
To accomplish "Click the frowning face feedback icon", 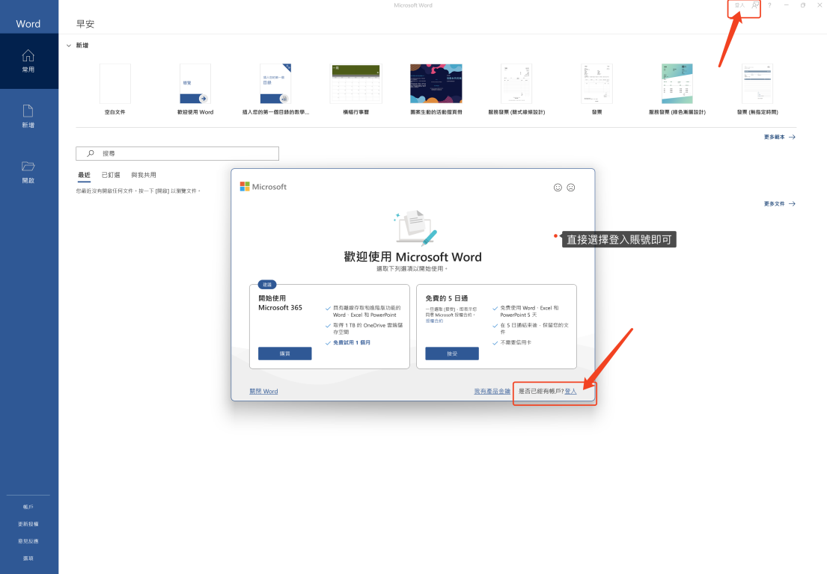I will (571, 188).
